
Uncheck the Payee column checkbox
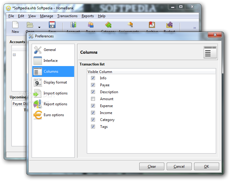tap(93, 85)
